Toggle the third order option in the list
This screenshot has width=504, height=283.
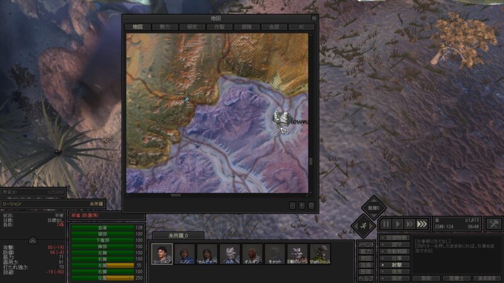tap(394, 251)
